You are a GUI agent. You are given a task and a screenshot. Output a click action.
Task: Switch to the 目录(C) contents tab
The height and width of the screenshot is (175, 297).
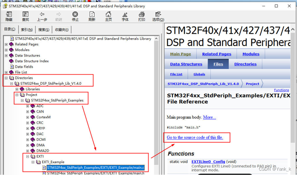pyautogui.click(x=10, y=29)
